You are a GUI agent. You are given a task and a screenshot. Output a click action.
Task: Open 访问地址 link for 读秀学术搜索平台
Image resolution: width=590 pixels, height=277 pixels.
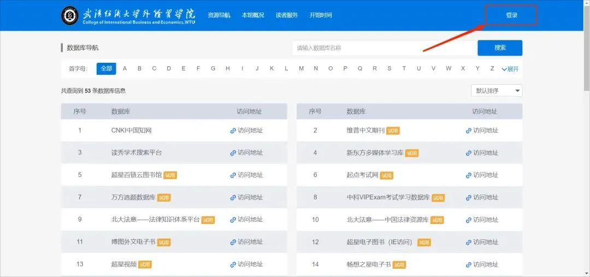(246, 153)
